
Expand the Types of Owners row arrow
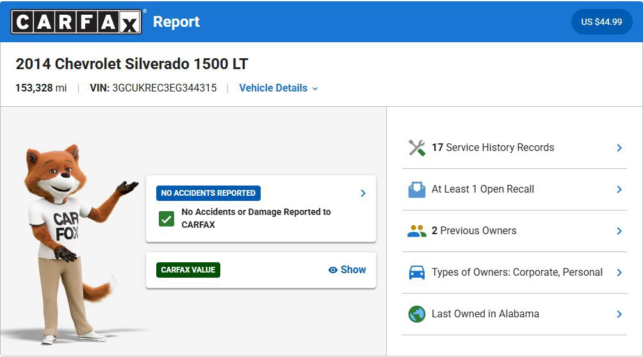click(x=619, y=273)
